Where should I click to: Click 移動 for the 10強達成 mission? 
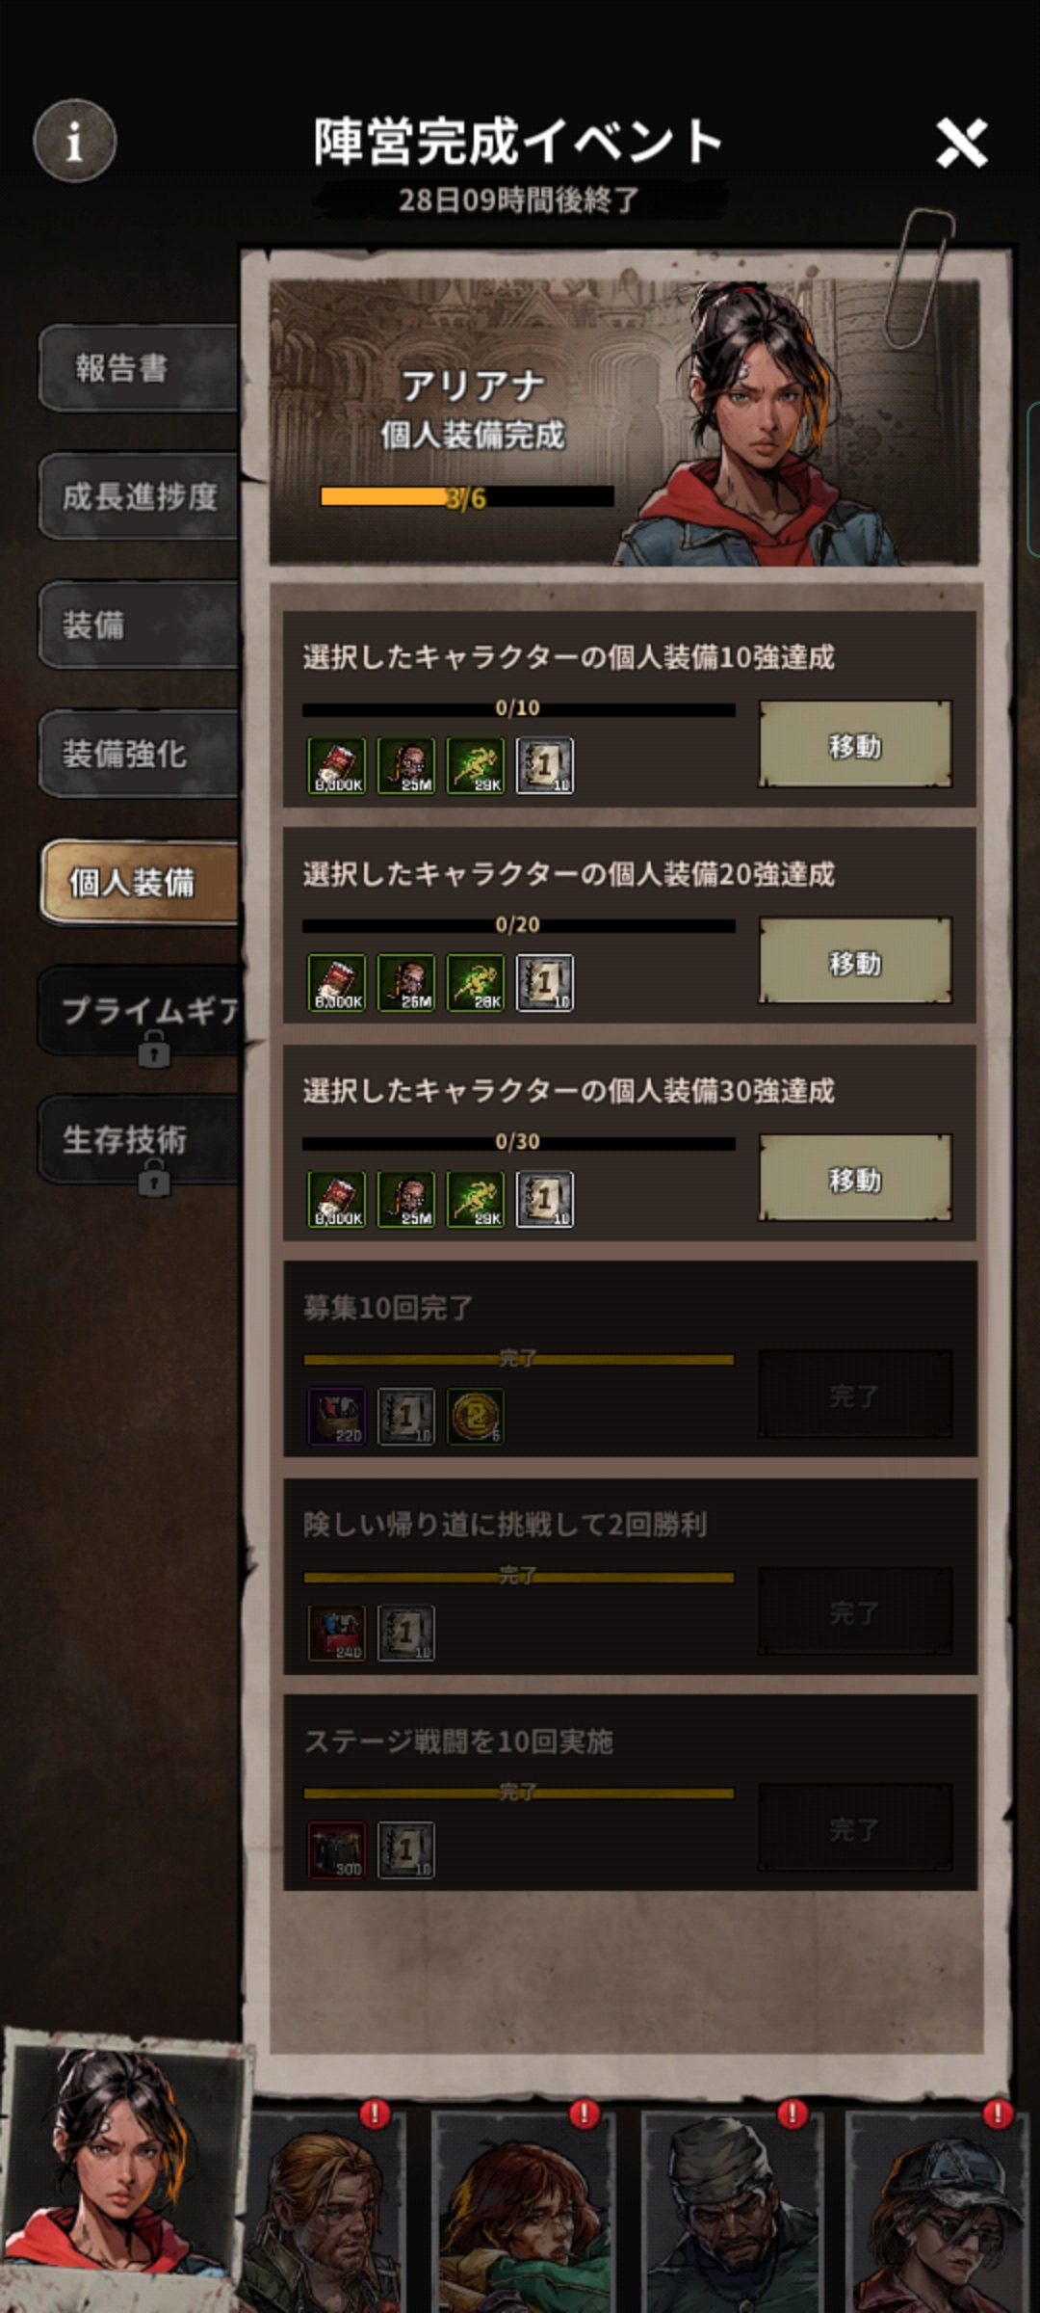coord(855,745)
